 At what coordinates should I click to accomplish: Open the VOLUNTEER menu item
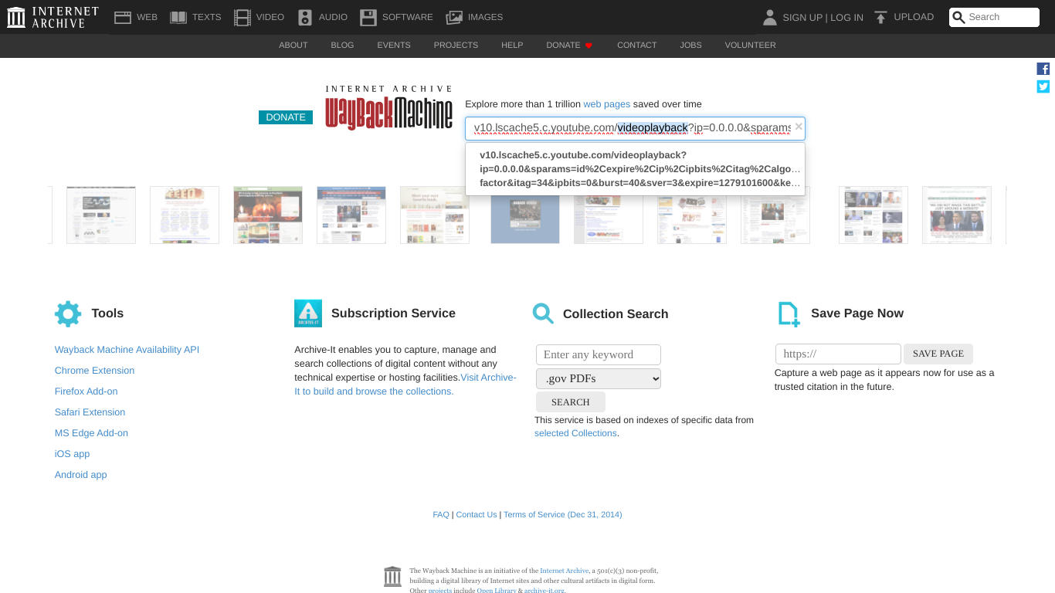tap(750, 45)
